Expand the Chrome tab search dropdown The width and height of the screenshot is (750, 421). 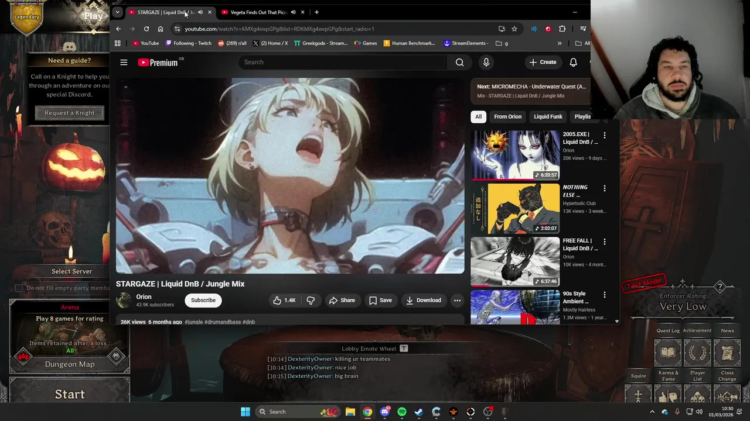pyautogui.click(x=117, y=12)
